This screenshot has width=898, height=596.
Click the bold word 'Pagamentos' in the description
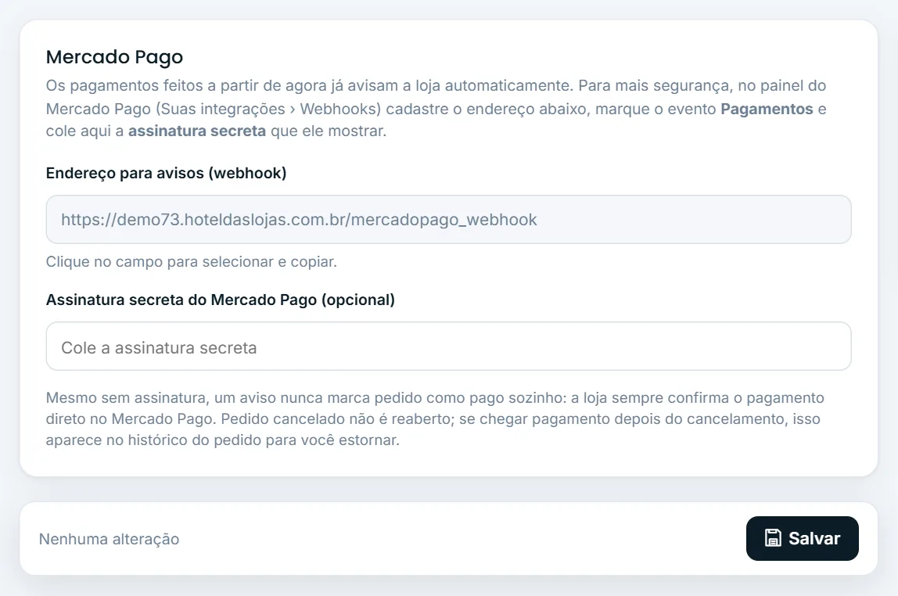point(767,109)
